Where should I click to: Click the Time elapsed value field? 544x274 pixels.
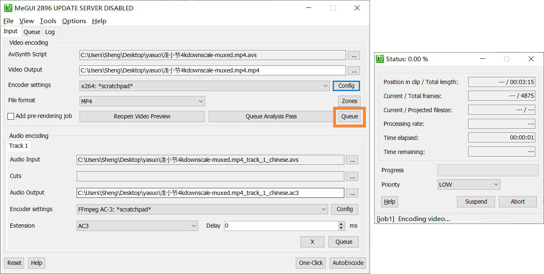pyautogui.click(x=502, y=138)
